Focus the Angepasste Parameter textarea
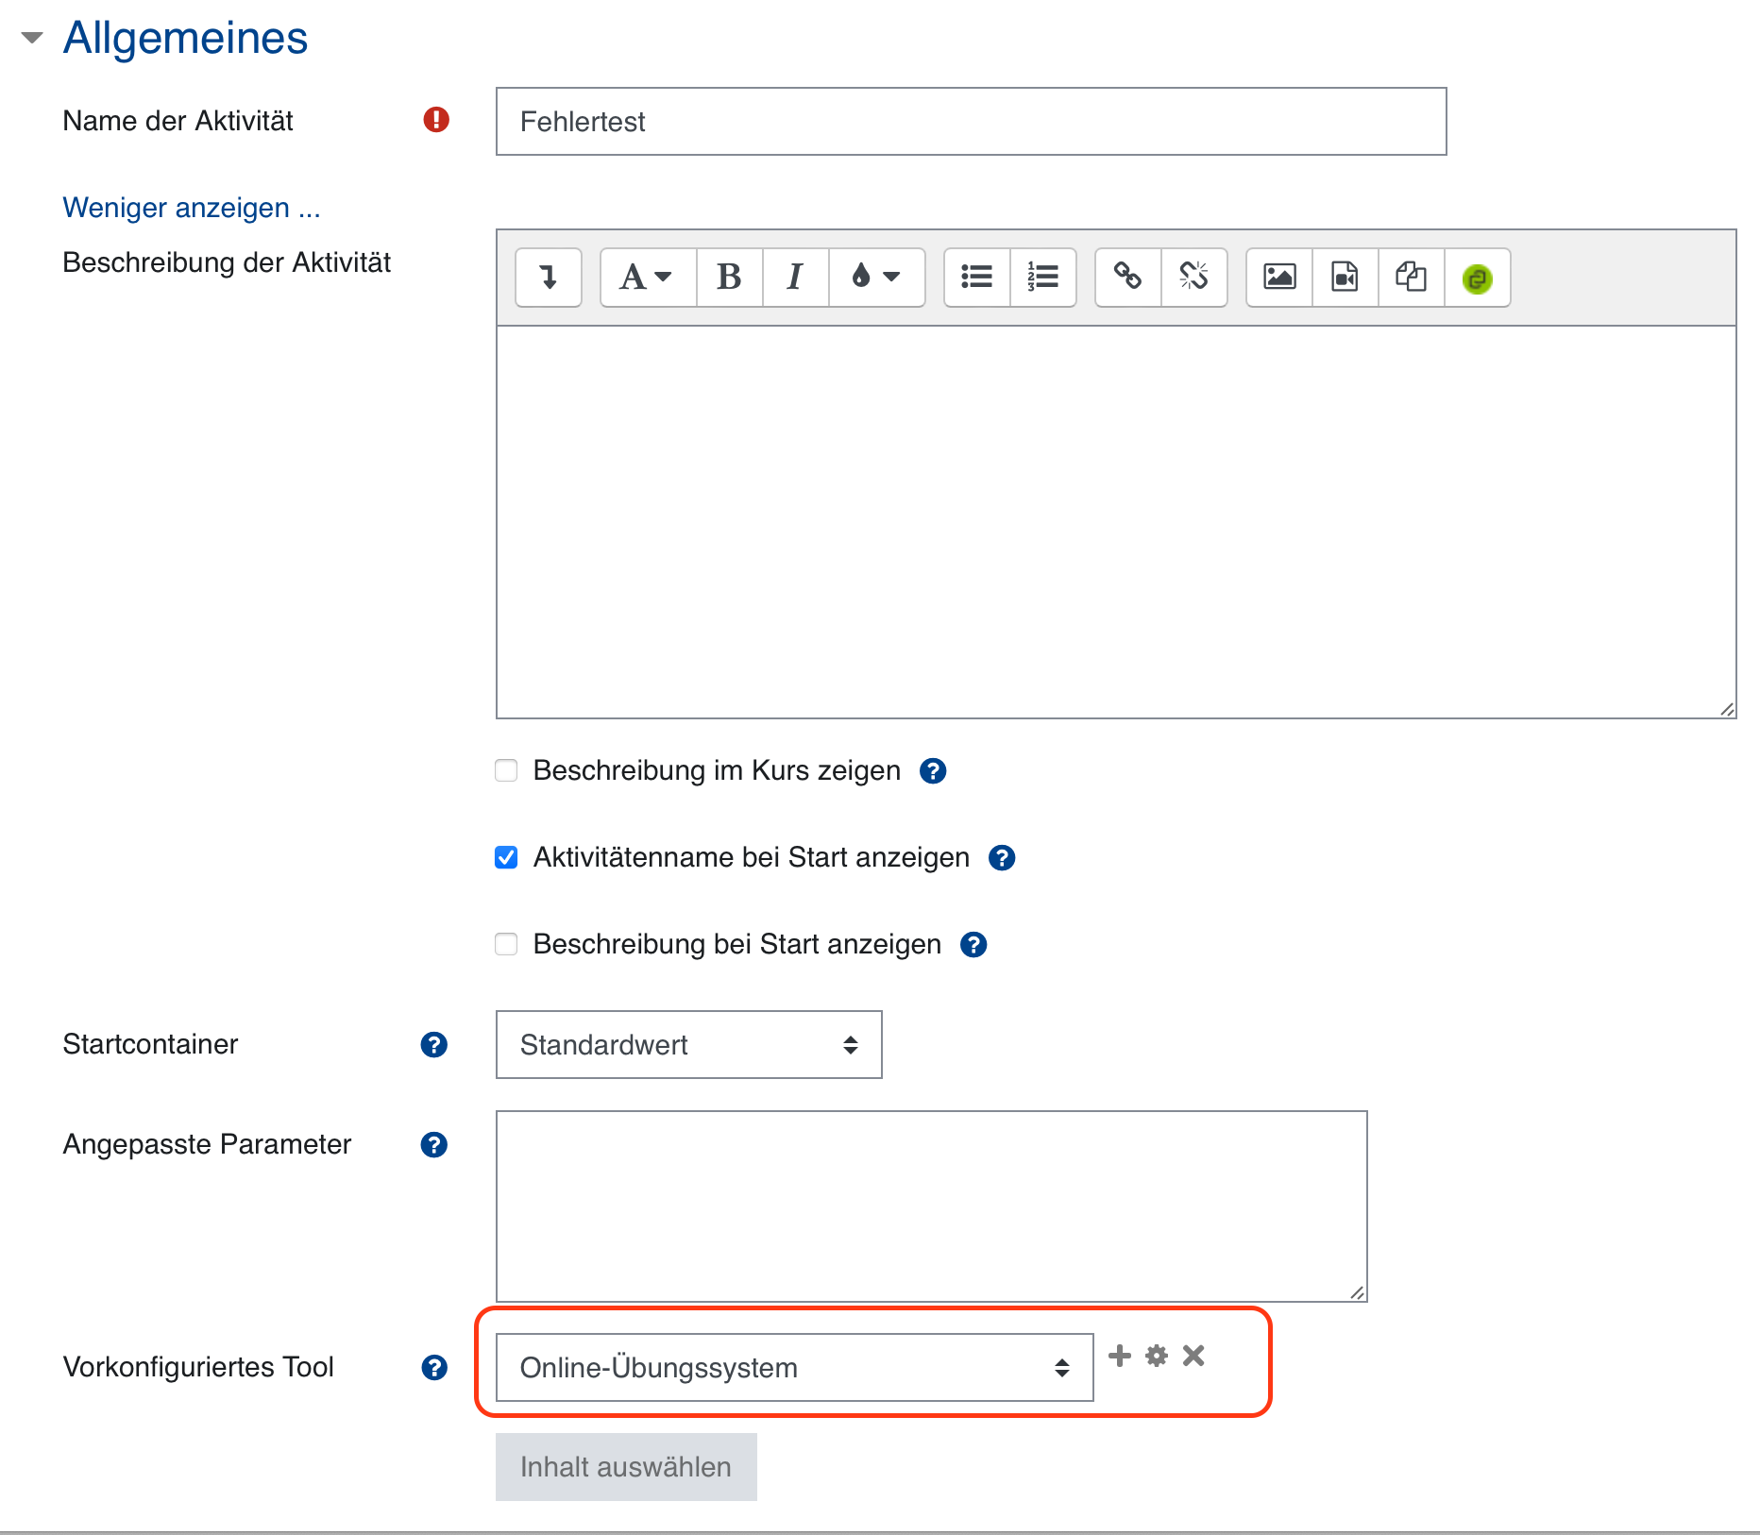The image size is (1760, 1535). 931,1206
